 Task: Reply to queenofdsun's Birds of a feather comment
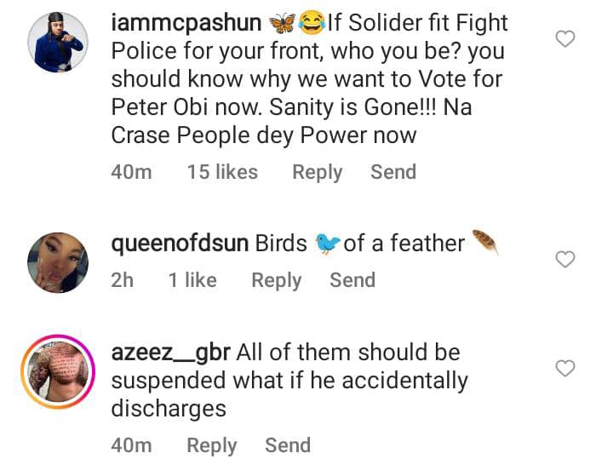click(x=276, y=280)
